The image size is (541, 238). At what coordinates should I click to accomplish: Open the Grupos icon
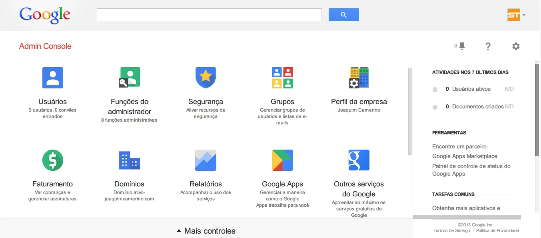[x=282, y=77]
